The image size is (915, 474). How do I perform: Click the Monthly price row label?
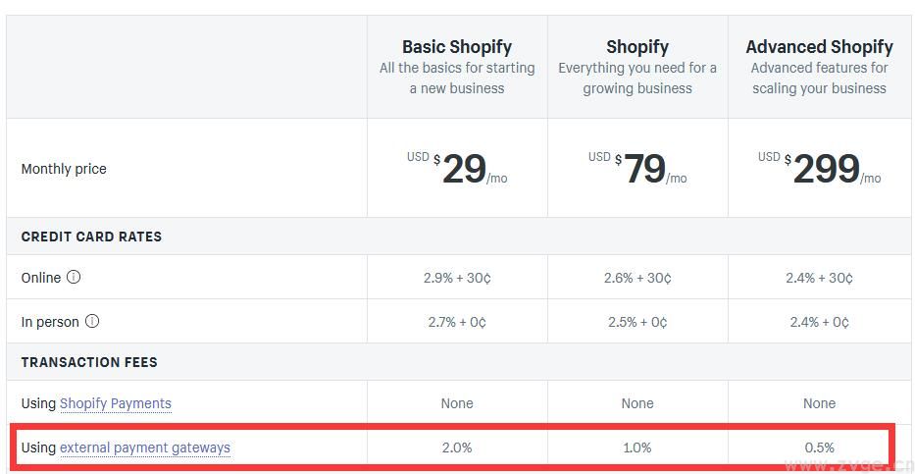pyautogui.click(x=64, y=169)
